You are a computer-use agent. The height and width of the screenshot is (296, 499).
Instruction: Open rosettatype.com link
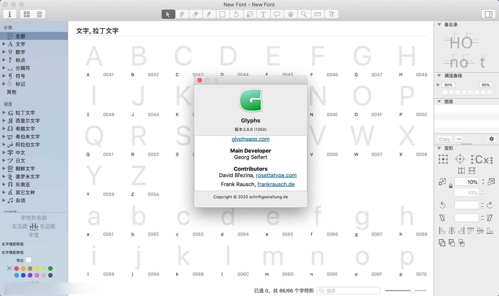point(276,175)
